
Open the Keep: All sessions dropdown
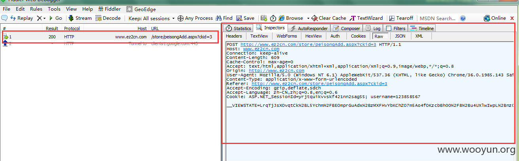click(152, 18)
